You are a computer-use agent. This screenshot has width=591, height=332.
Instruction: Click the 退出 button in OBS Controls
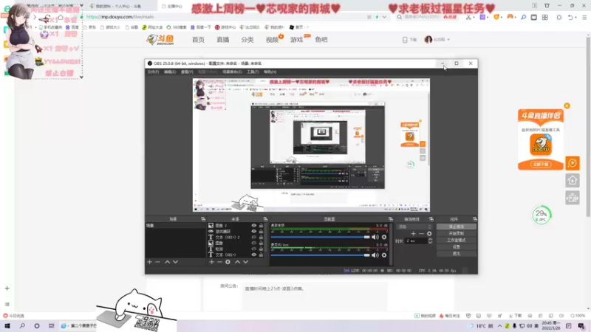point(457,254)
